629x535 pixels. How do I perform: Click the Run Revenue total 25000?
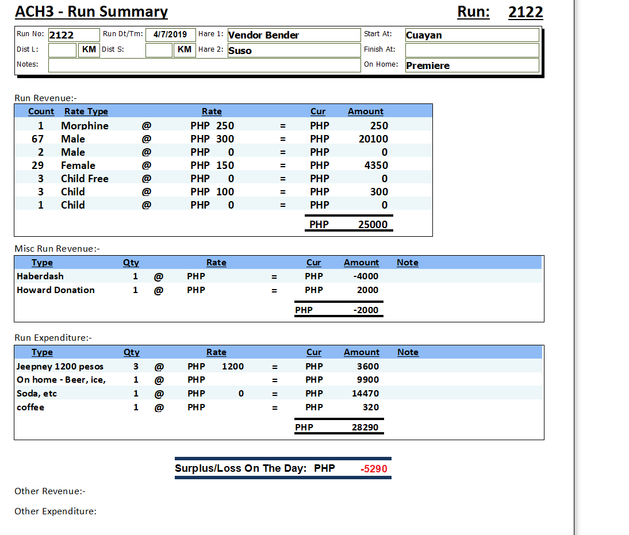(373, 225)
